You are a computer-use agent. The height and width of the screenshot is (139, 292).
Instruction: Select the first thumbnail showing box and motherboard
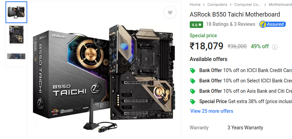click(17, 12)
